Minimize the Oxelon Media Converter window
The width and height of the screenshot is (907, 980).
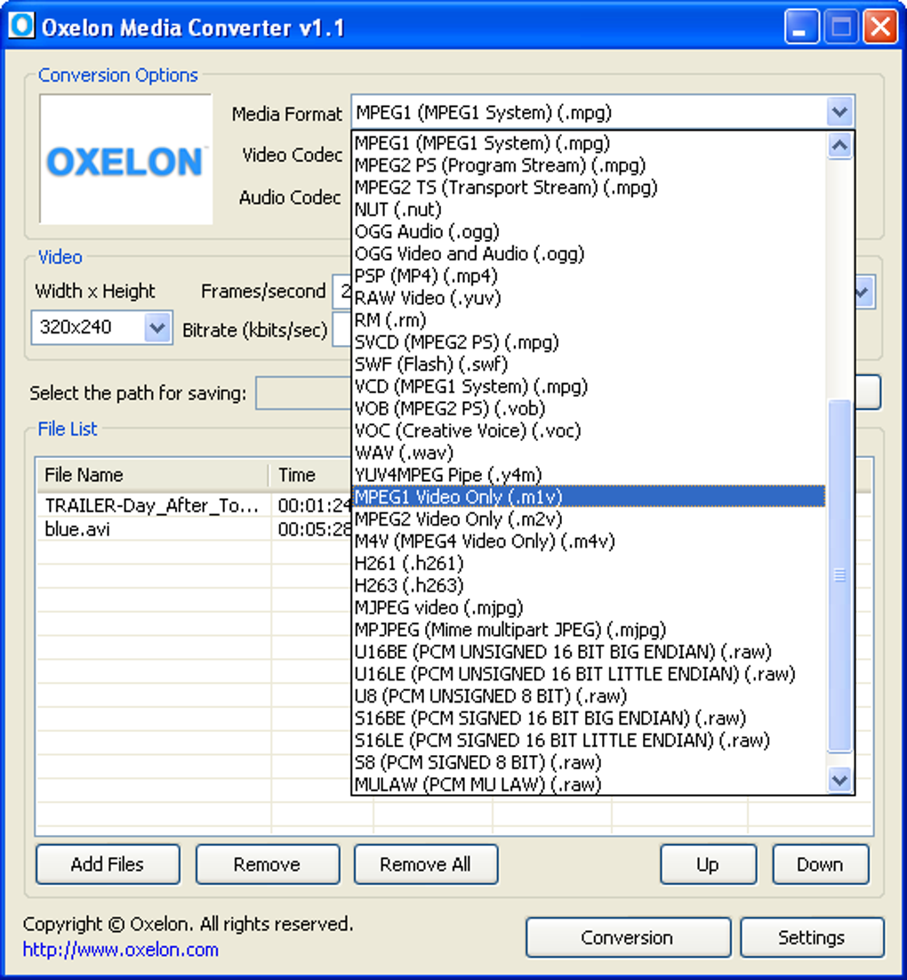(x=801, y=27)
